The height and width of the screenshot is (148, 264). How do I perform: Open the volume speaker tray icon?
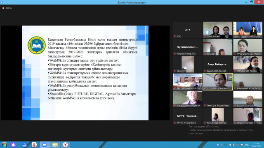click(234, 145)
